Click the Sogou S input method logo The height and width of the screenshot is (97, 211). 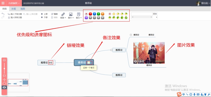point(179,94)
